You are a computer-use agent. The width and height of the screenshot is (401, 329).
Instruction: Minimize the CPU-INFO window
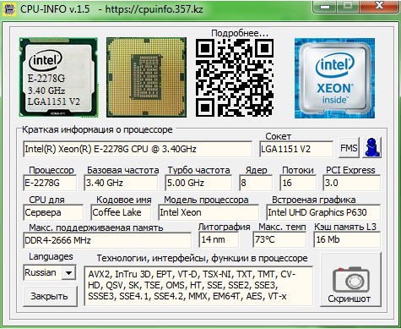325,6
